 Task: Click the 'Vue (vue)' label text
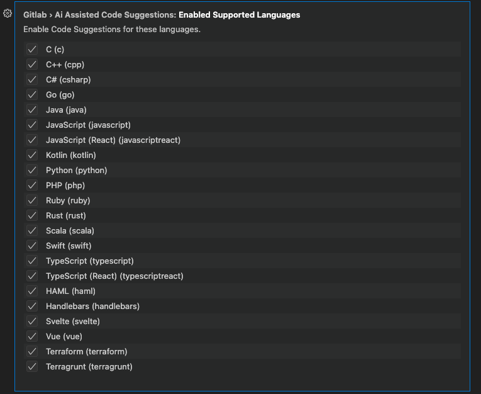point(64,337)
